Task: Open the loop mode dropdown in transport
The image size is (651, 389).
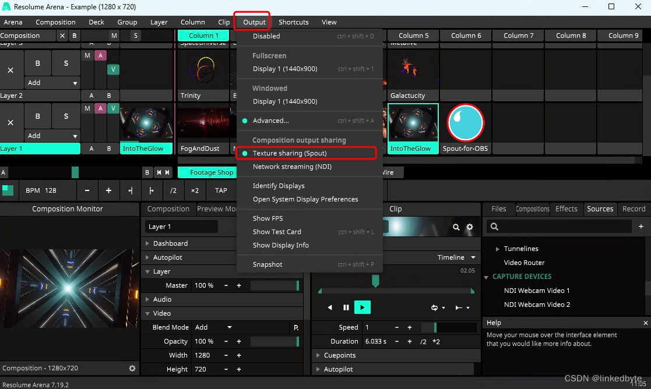Action: [438, 307]
